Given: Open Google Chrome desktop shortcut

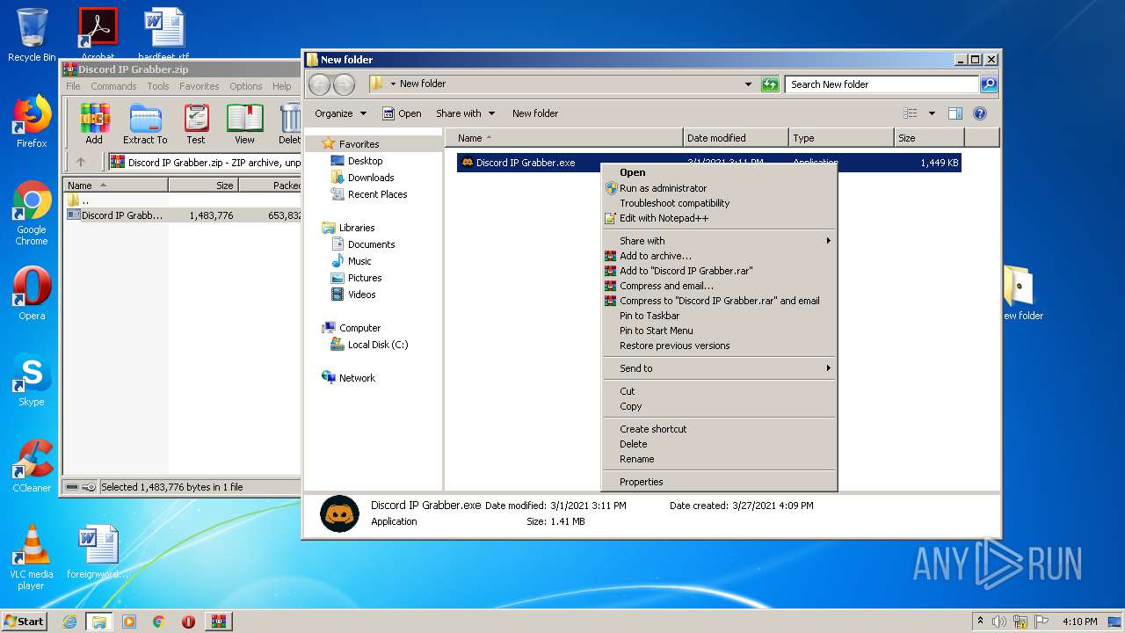Looking at the screenshot, I should tap(32, 214).
